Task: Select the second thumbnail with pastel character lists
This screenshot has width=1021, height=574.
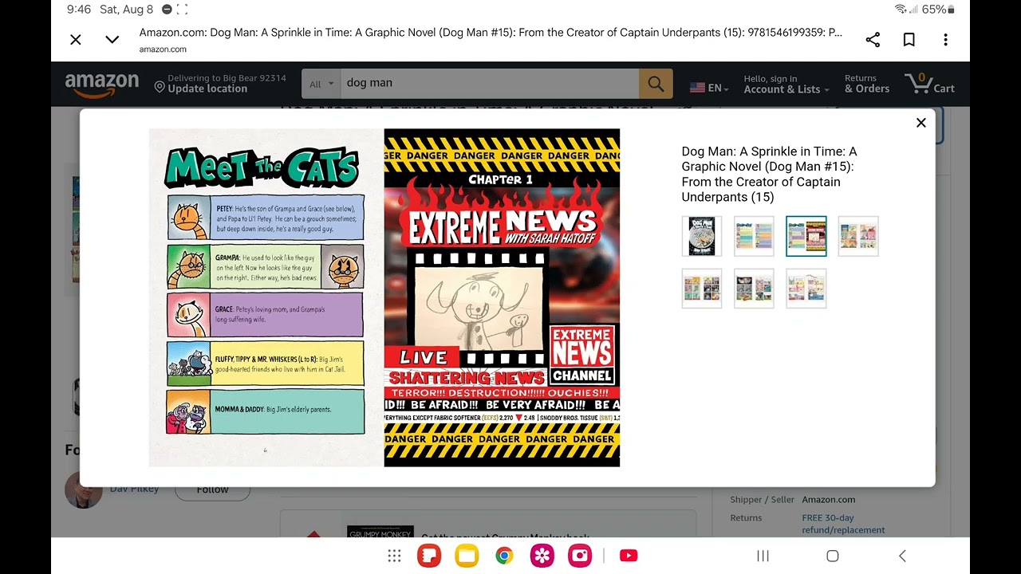Action: [x=754, y=236]
